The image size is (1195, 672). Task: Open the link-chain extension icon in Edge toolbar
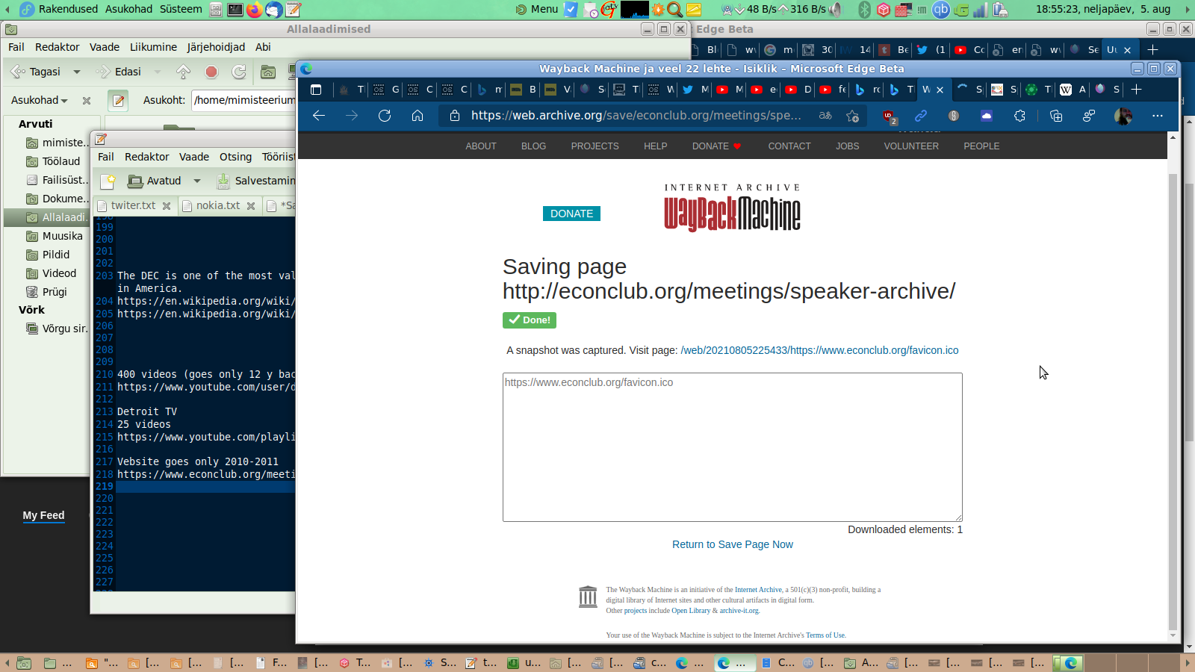click(921, 116)
